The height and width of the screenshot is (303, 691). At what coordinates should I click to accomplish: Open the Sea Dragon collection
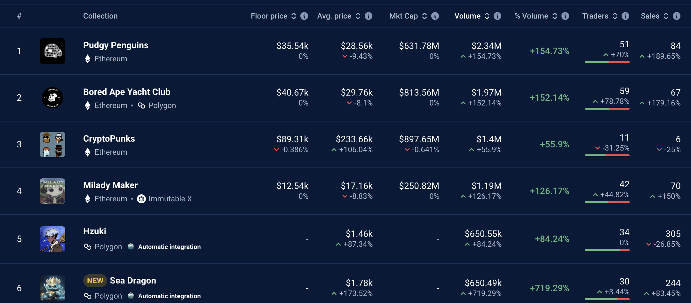[133, 281]
